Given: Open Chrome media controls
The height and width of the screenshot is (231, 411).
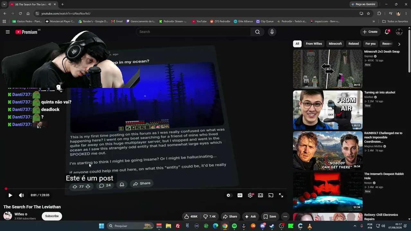Looking at the screenshot, I should 390,13.
